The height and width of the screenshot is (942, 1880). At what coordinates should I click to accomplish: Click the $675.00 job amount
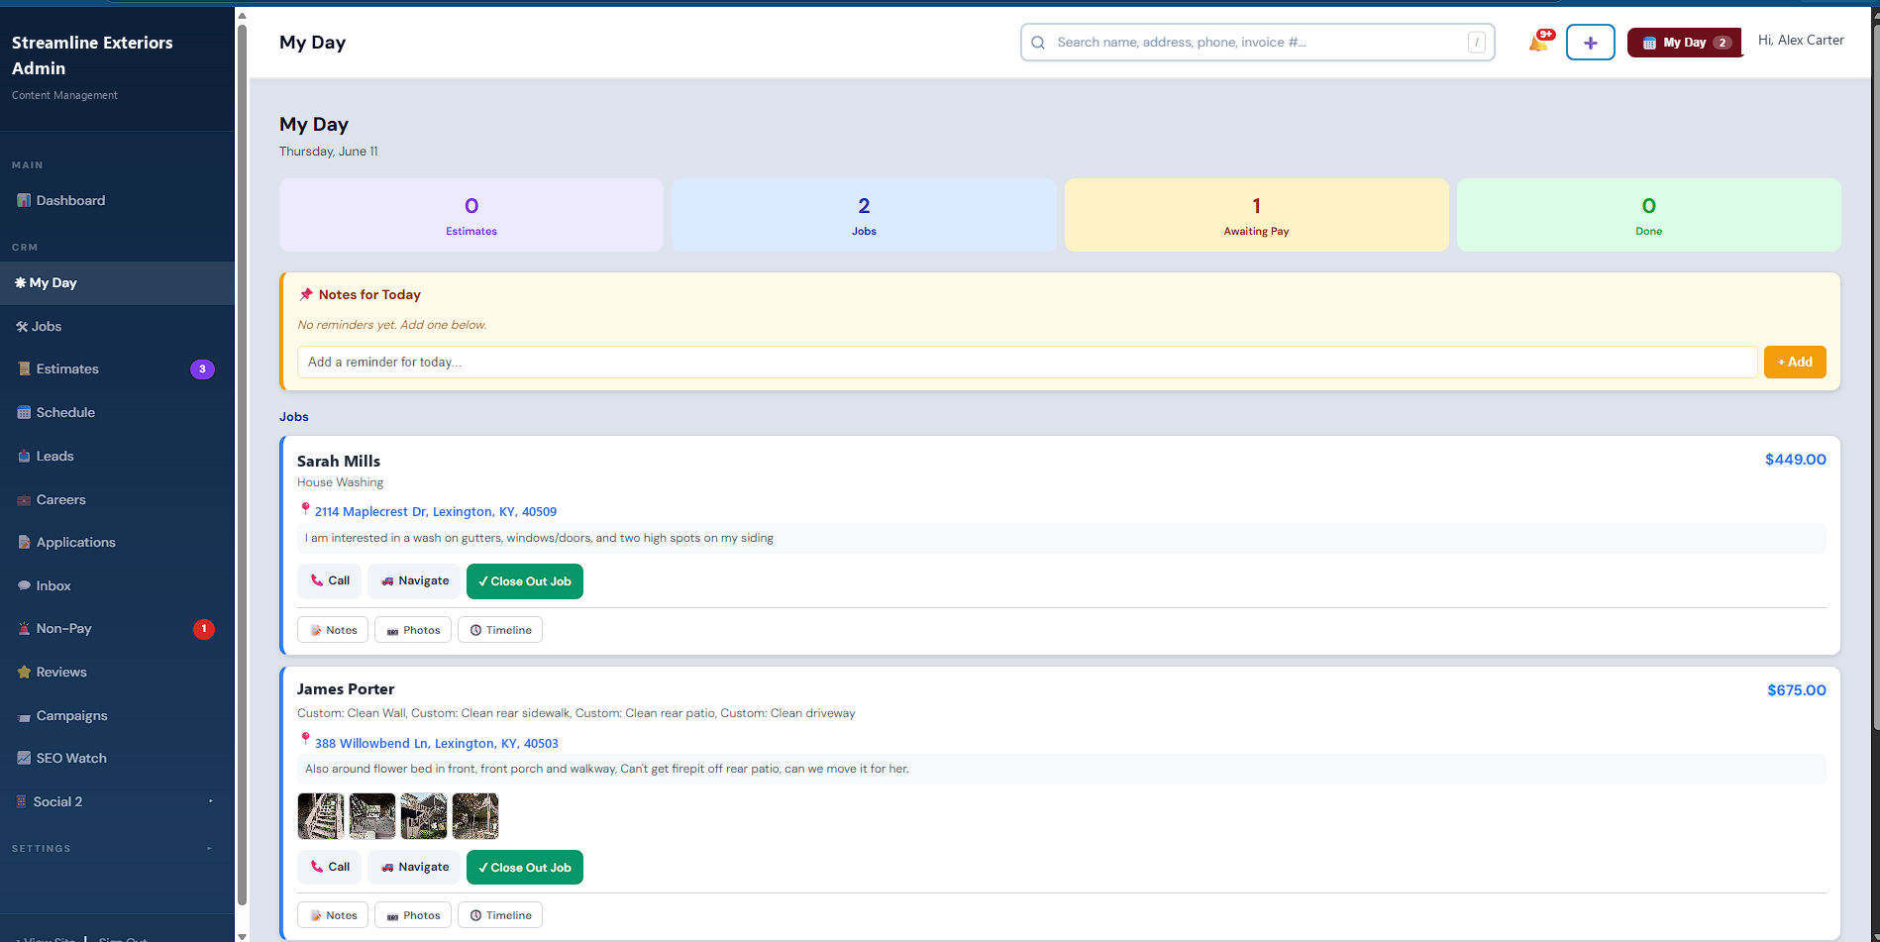click(x=1797, y=690)
